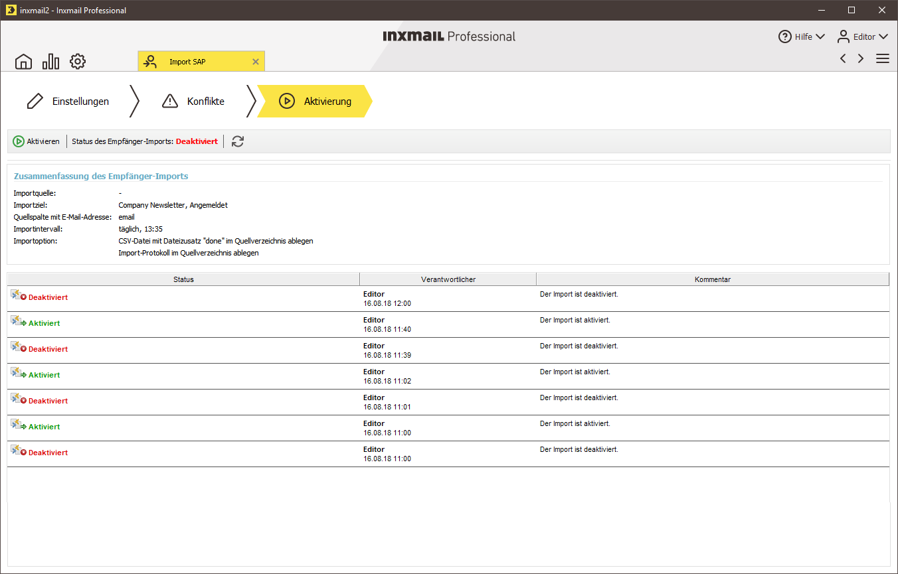Go to the Einstellungen workflow step
The width and height of the screenshot is (898, 574).
(67, 102)
